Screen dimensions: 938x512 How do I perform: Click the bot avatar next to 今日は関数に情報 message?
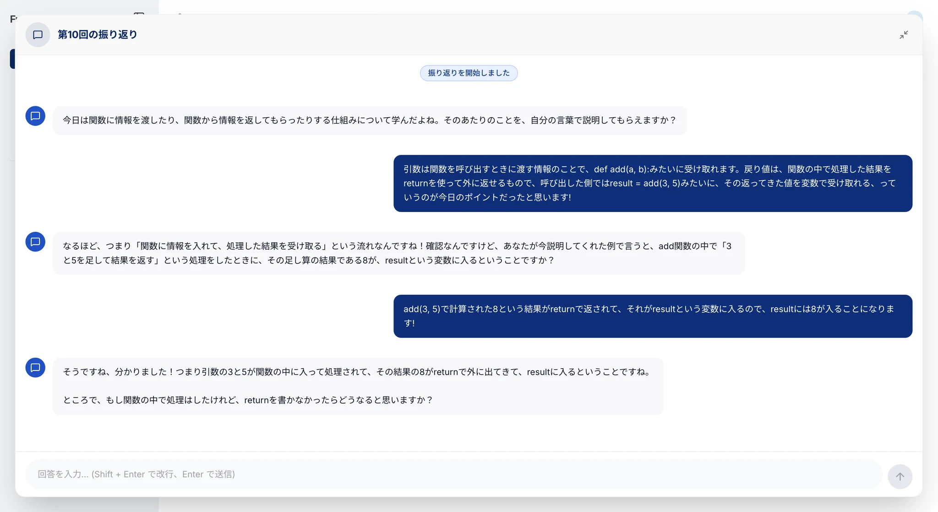click(35, 116)
